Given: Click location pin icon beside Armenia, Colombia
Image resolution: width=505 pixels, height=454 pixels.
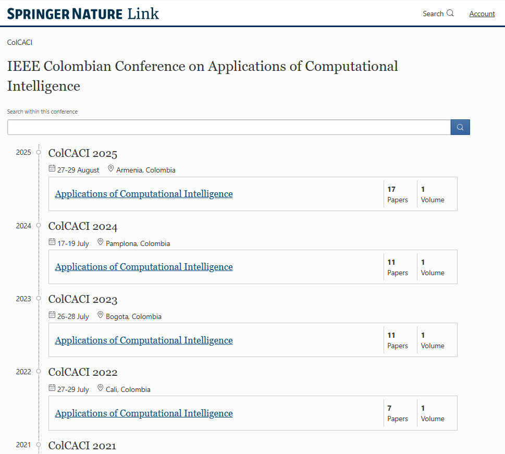Looking at the screenshot, I should click(x=110, y=169).
